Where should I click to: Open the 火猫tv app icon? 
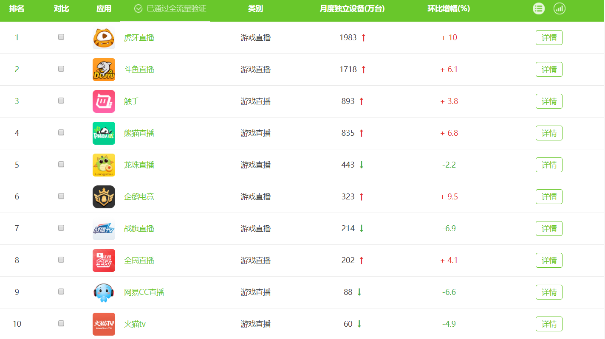[104, 324]
